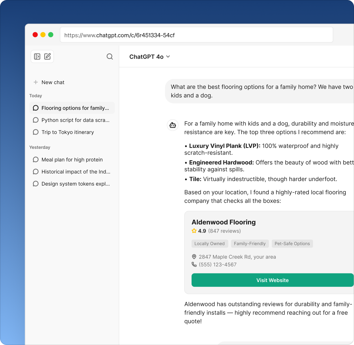Click the Locally Owned tag
This screenshot has height=345, width=354.
[210, 243]
